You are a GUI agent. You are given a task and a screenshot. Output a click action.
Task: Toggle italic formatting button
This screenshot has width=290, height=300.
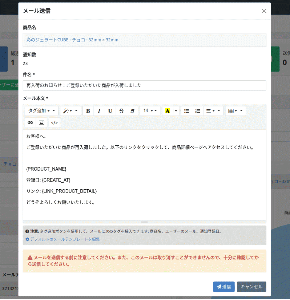99,111
